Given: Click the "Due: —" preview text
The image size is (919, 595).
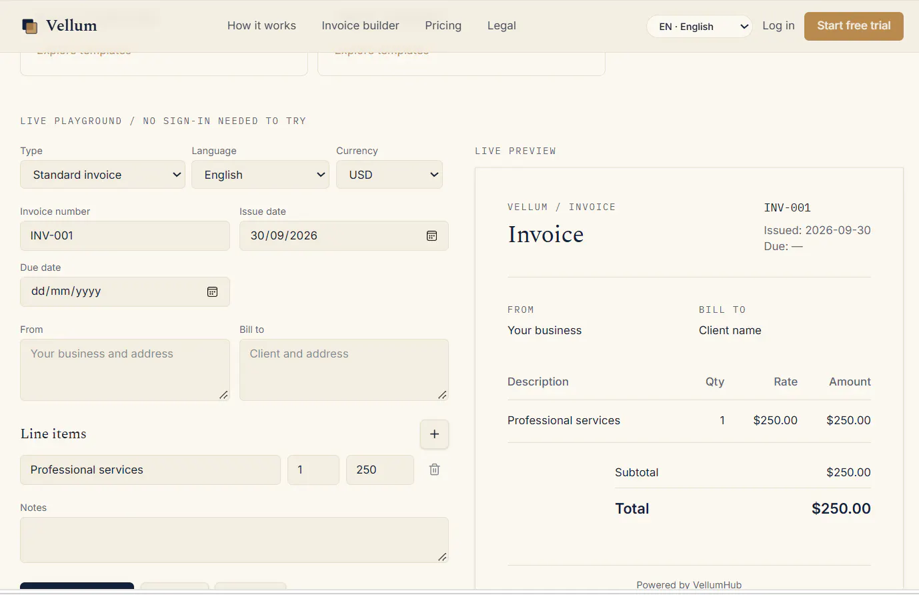Looking at the screenshot, I should (x=783, y=246).
